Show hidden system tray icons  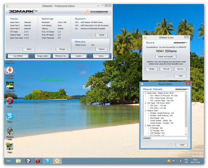tap(165, 161)
